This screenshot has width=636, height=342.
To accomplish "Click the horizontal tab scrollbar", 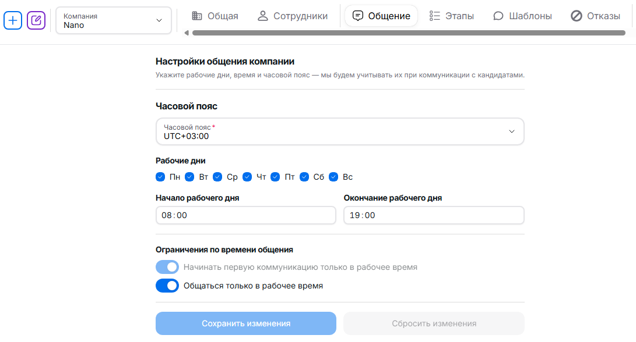I will pos(408,33).
